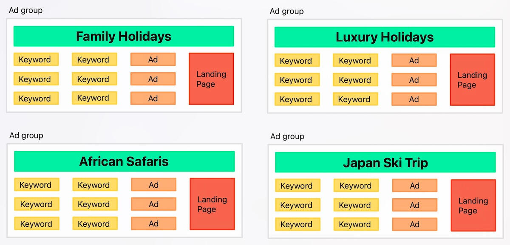Select the Luxury Holidays header bar
This screenshot has height=245, width=510.
coord(385,37)
